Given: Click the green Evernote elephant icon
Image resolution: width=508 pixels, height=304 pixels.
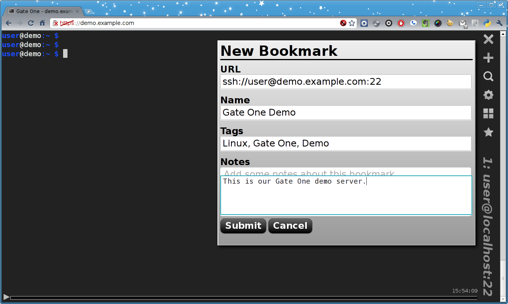Looking at the screenshot, I should pyautogui.click(x=425, y=23).
